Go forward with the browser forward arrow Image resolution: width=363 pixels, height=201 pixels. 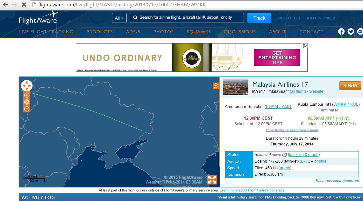tap(15, 5)
